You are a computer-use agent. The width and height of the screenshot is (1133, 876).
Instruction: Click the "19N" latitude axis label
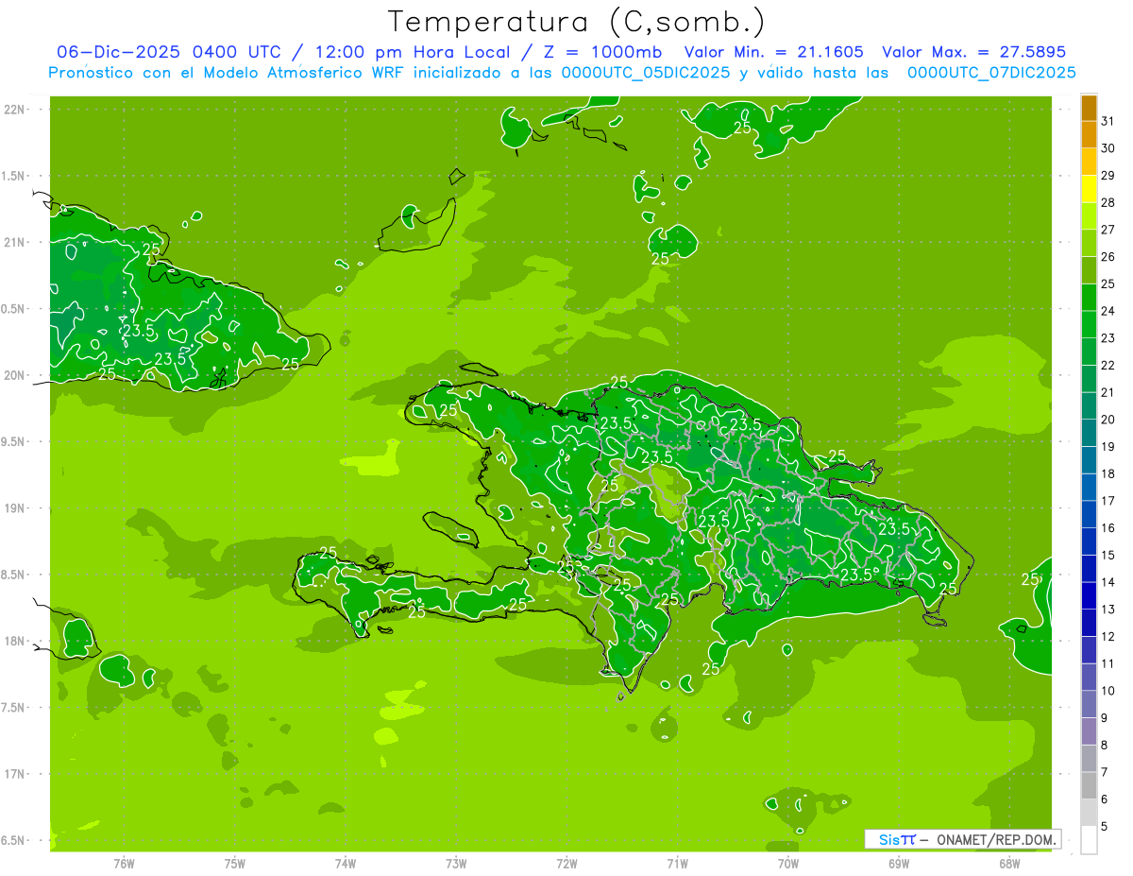coord(16,507)
